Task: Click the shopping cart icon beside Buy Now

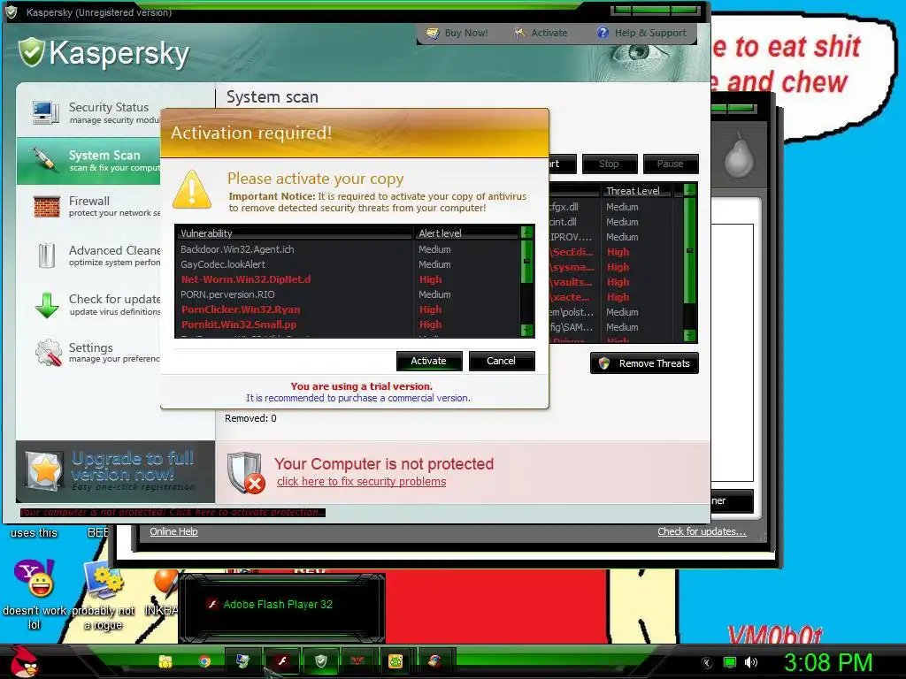Action: click(x=433, y=33)
